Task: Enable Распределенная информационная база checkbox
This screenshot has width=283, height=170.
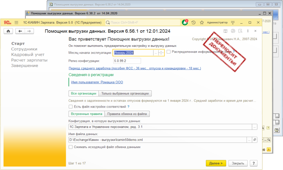Action: 169,52
